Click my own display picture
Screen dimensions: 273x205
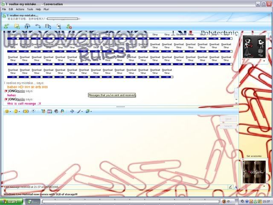254,172
